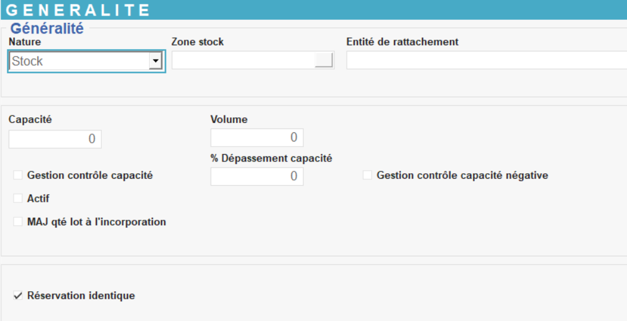Image resolution: width=627 pixels, height=321 pixels.
Task: Click the Entité de rattachement input field
Action: point(486,60)
